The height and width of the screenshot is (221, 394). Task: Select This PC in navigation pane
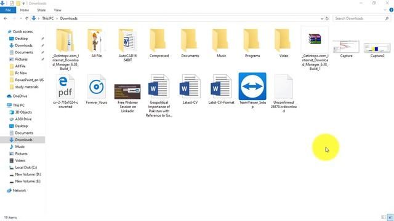pyautogui.click(x=18, y=105)
